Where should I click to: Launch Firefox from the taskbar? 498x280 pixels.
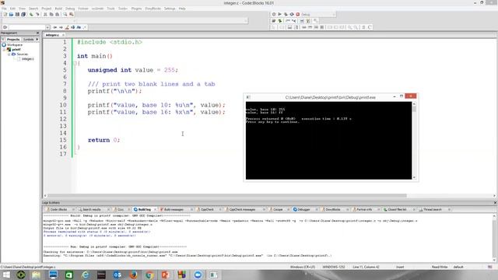pyautogui.click(x=133, y=275)
